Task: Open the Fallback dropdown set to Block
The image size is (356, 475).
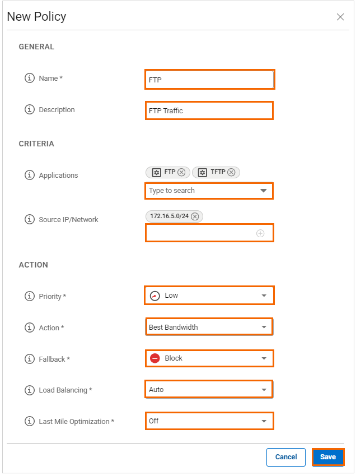Action: [x=209, y=358]
